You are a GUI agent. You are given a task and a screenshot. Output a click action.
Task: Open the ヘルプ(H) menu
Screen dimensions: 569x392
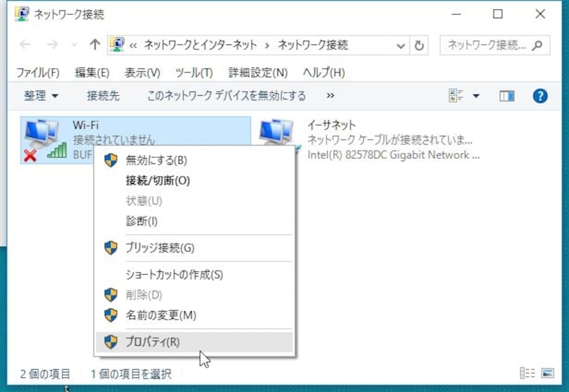(324, 72)
